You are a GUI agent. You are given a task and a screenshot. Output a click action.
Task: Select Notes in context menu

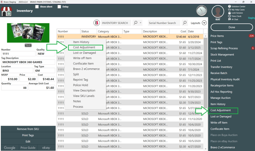tap(77, 101)
